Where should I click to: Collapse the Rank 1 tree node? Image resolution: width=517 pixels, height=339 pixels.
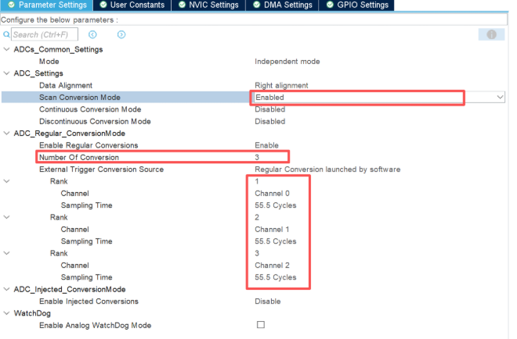coord(6,181)
